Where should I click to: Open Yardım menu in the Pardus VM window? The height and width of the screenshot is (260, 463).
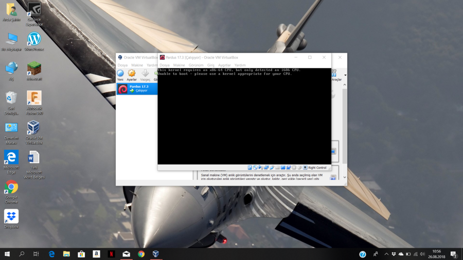click(240, 65)
